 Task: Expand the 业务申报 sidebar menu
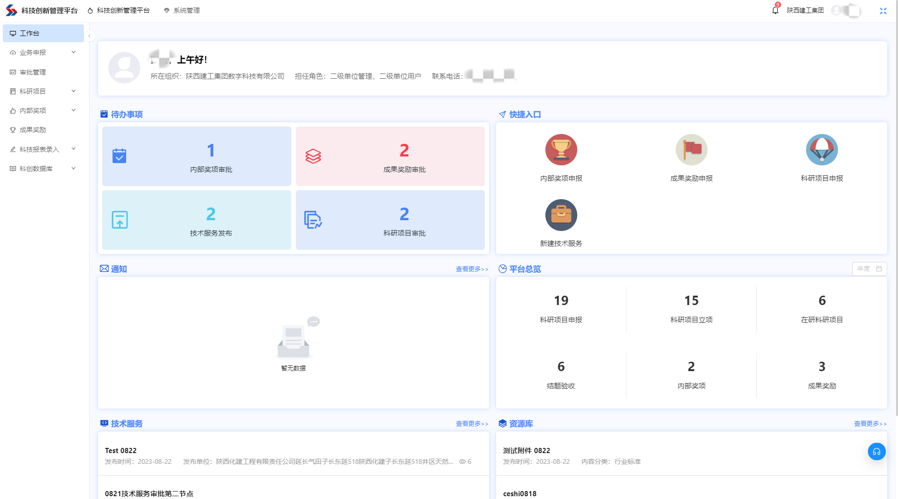click(x=43, y=52)
